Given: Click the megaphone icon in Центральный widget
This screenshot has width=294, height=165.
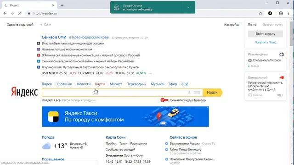Looking at the screenshot, I should 282,77.
